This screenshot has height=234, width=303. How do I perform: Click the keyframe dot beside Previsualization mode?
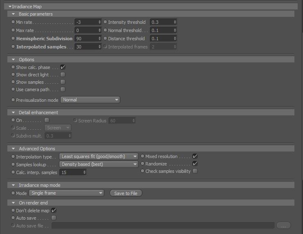coord(13,100)
